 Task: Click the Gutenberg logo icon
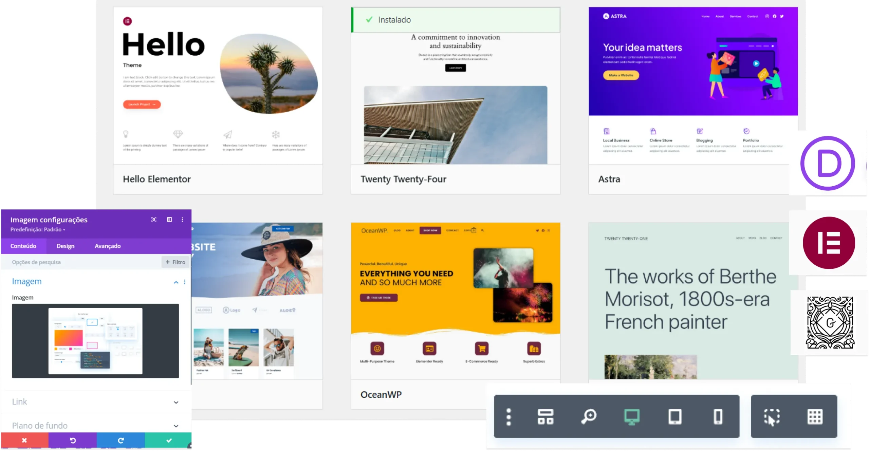[x=830, y=322]
